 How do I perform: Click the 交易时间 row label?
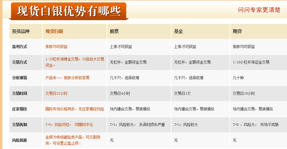20,93
